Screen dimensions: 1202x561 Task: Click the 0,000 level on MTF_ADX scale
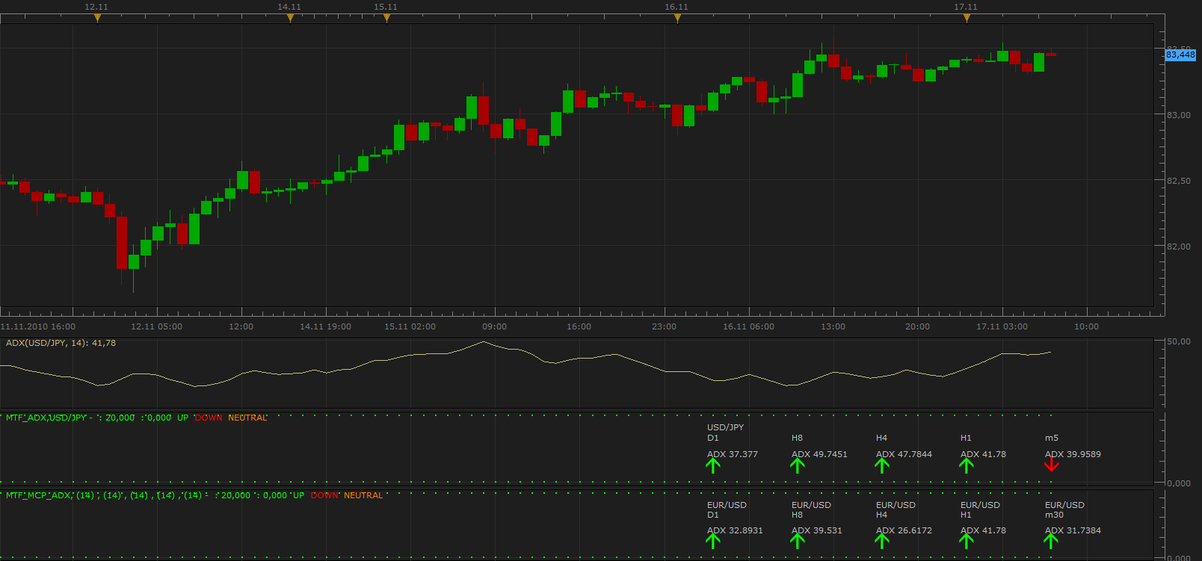point(1179,483)
